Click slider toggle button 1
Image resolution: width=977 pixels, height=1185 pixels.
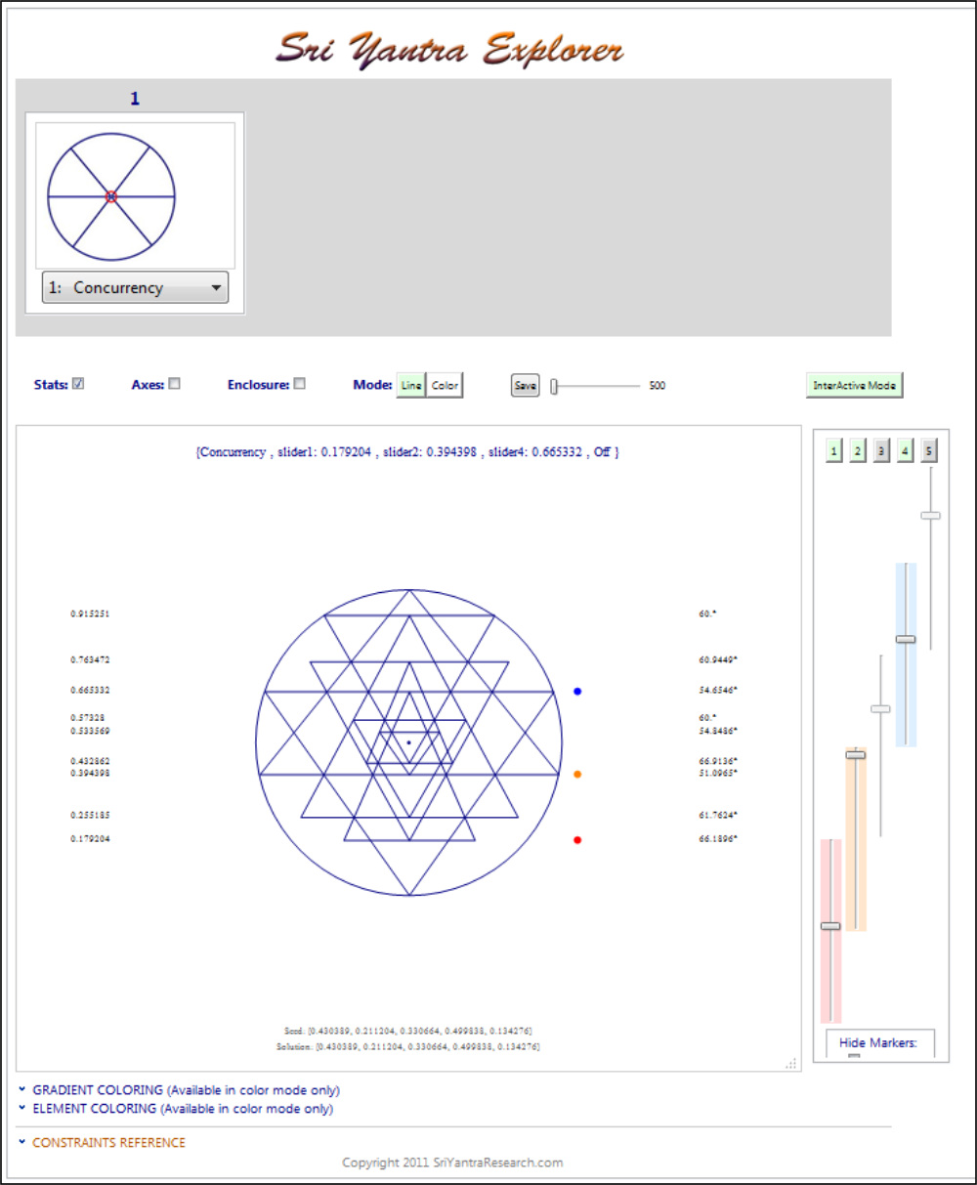[x=833, y=451]
